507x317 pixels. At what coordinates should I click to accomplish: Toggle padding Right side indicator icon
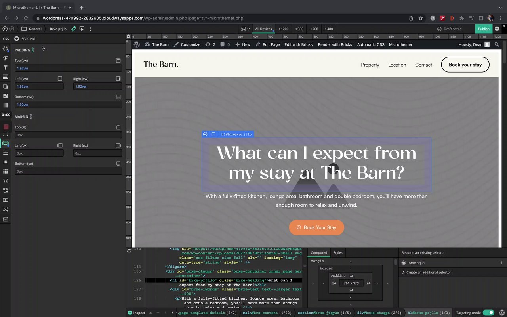pyautogui.click(x=118, y=79)
